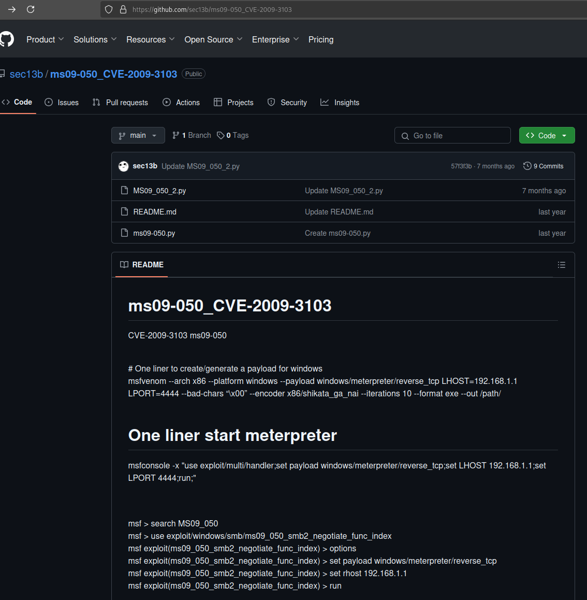
Task: Click the branch icon beside 1 Branch
Action: [176, 135]
